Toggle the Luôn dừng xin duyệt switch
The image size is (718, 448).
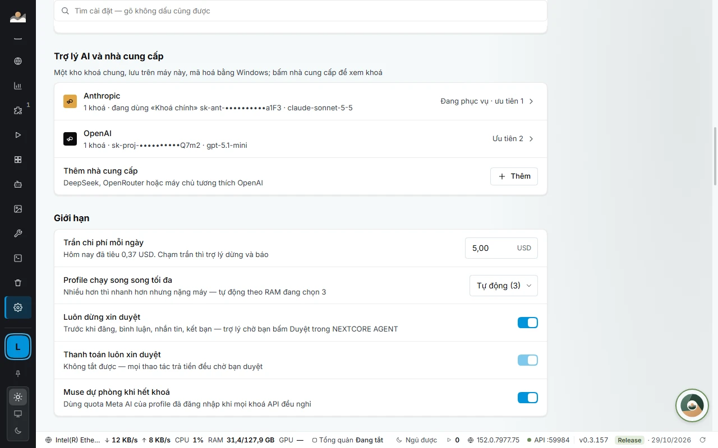tap(527, 323)
